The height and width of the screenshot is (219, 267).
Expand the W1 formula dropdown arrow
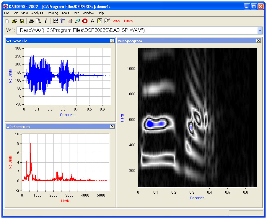pos(260,30)
